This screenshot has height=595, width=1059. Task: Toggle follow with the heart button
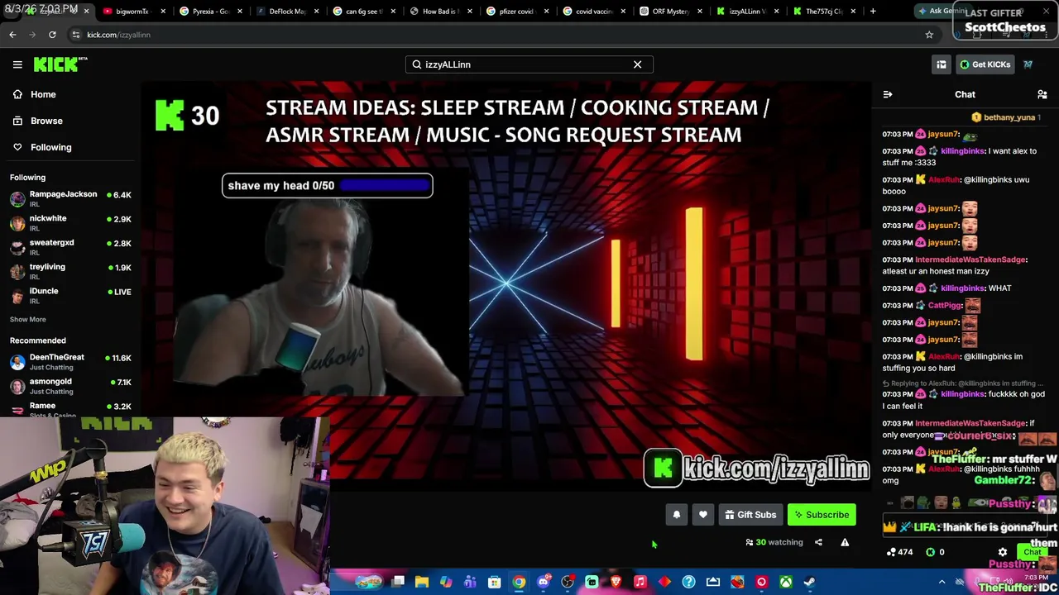703,515
